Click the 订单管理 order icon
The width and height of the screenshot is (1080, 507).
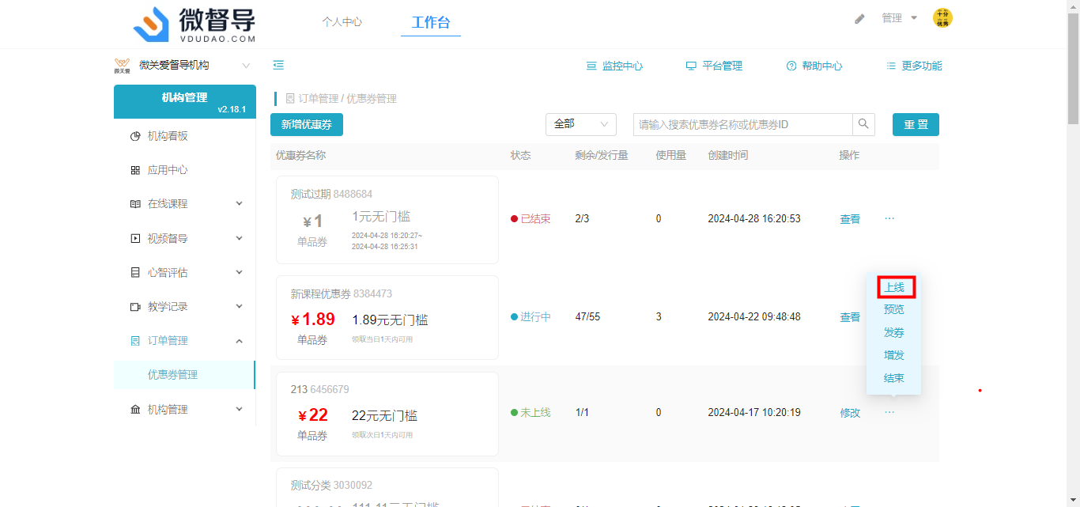coord(135,341)
